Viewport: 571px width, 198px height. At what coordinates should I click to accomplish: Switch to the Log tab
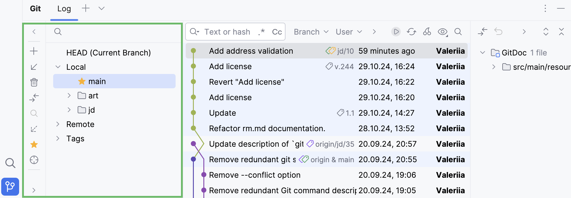pyautogui.click(x=64, y=9)
